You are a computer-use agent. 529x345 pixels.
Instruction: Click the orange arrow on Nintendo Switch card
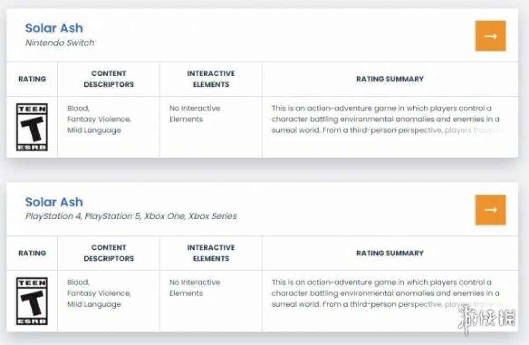pyautogui.click(x=490, y=36)
